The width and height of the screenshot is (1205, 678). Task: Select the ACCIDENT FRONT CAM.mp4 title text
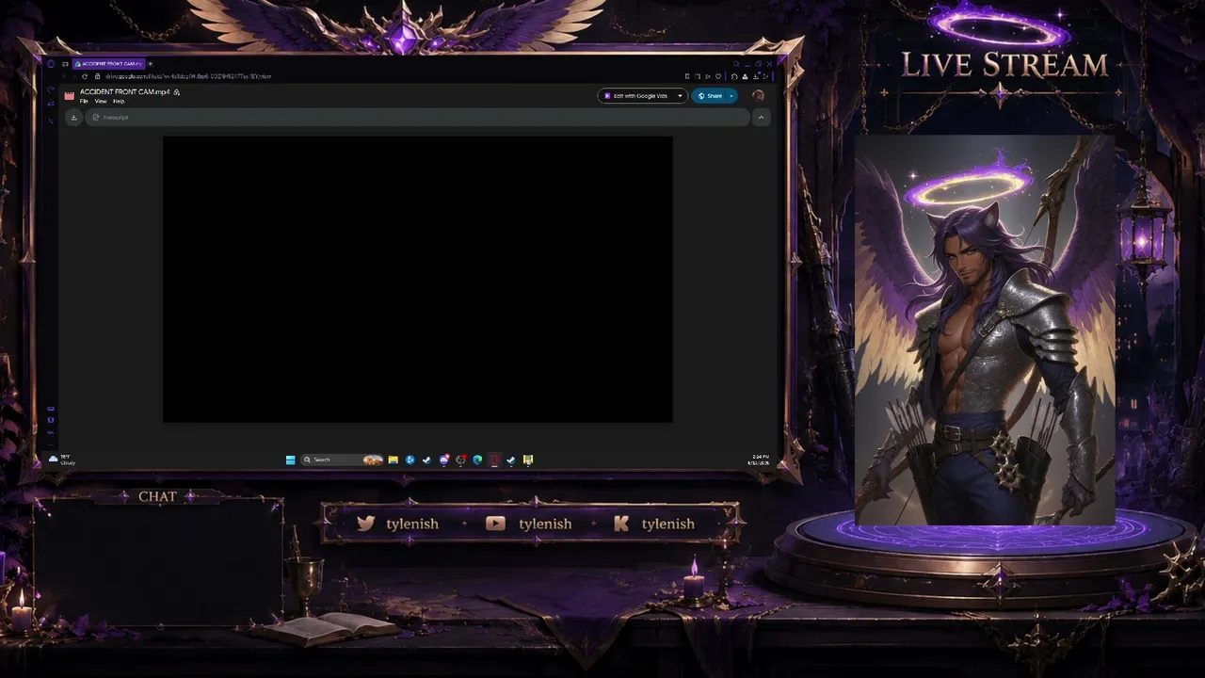tap(125, 92)
